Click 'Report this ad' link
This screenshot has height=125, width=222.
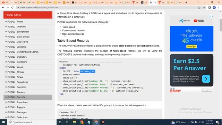tap(207, 91)
